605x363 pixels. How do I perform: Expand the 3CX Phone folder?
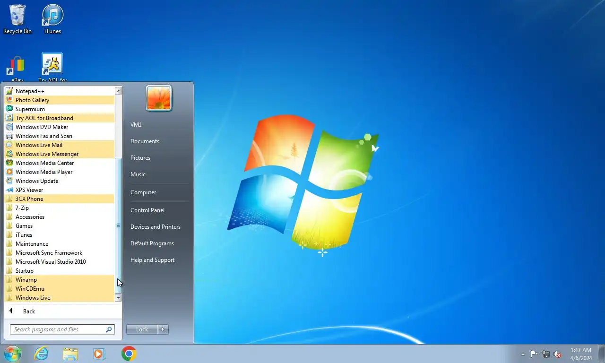coord(60,199)
